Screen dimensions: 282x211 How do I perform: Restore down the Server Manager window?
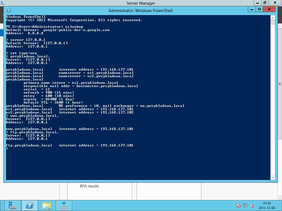(265, 2)
